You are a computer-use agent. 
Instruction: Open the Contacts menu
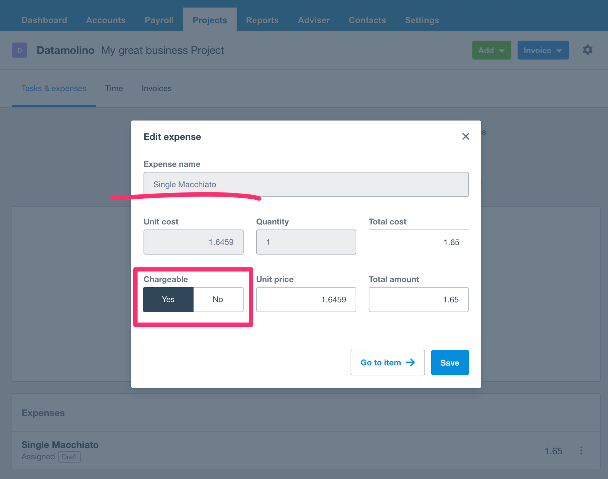coord(367,20)
